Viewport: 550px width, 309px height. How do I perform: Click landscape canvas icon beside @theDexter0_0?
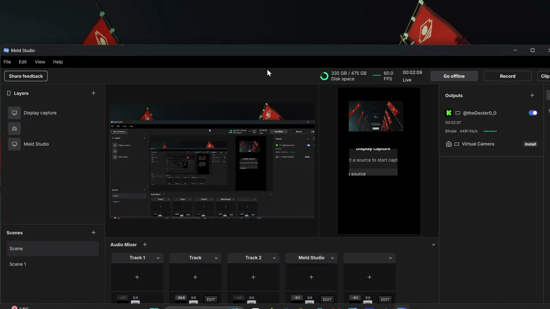(458, 113)
